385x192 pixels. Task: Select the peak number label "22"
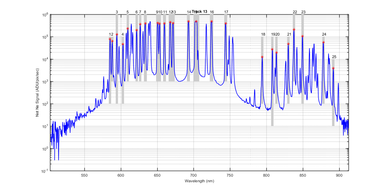(x=295, y=12)
